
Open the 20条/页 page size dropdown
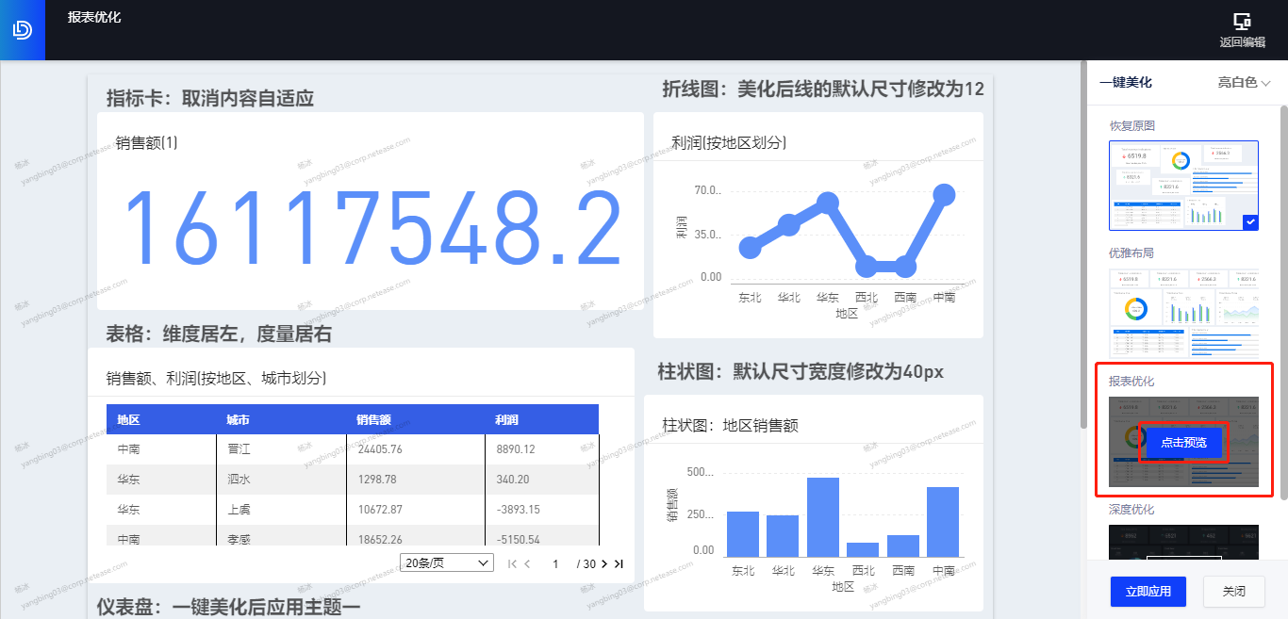447,562
